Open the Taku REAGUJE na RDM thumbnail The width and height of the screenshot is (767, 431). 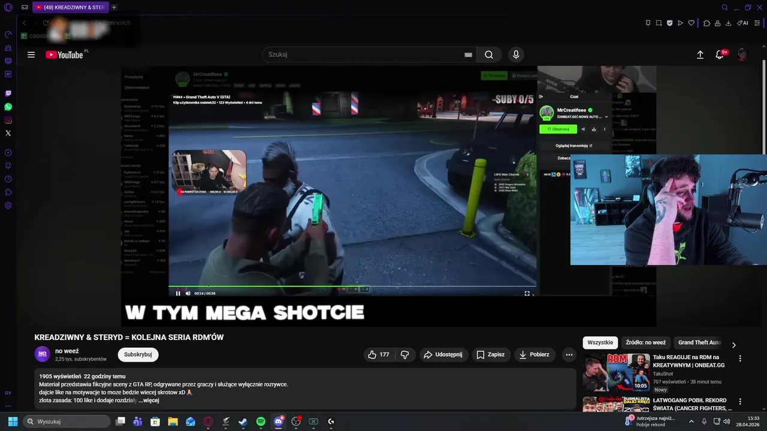point(616,372)
